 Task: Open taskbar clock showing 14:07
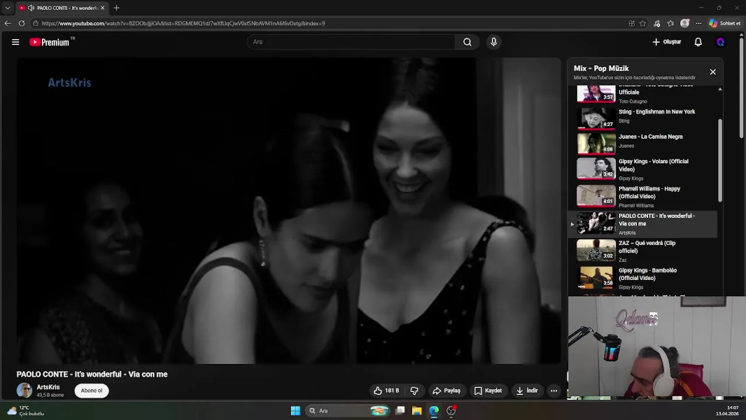(x=727, y=411)
